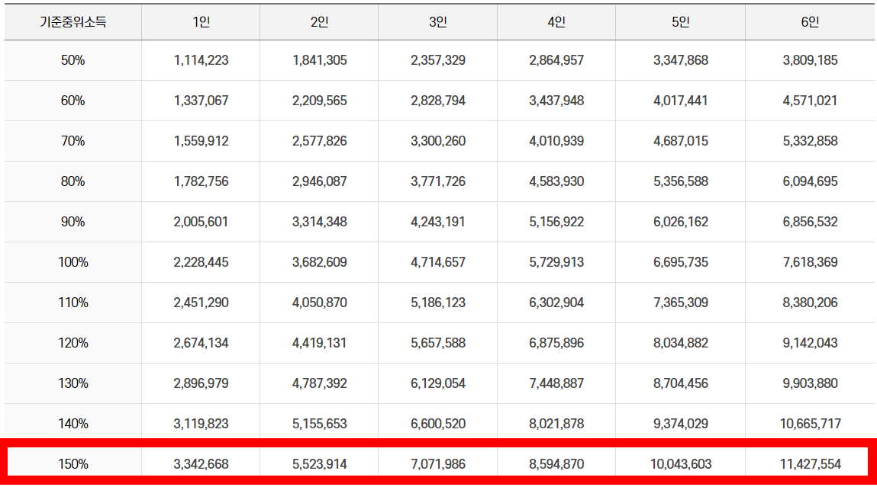Viewport: 877px width, 487px height.
Task: Click cell value 3,119,823
Action: click(x=201, y=424)
